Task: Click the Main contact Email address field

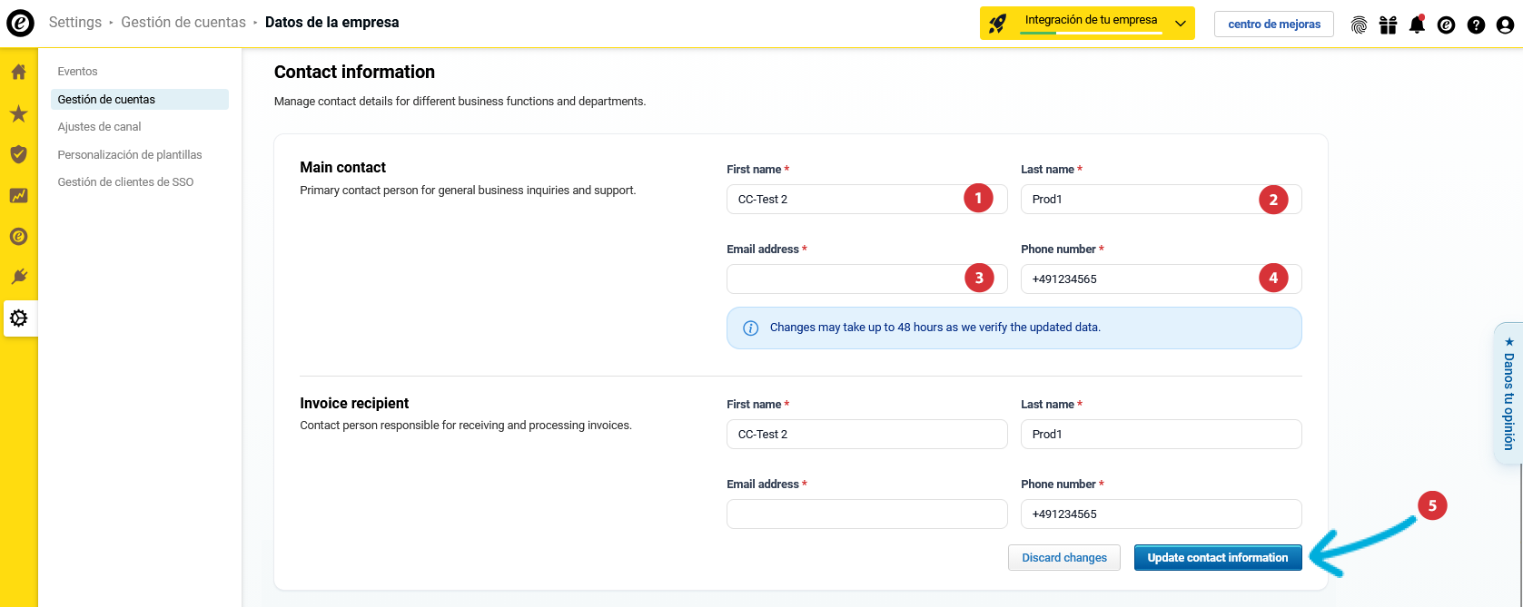Action: pos(845,279)
